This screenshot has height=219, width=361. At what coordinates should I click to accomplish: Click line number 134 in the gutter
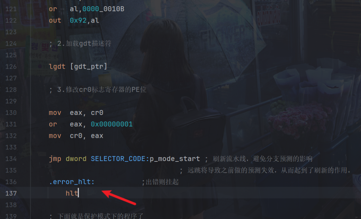pyautogui.click(x=11, y=159)
